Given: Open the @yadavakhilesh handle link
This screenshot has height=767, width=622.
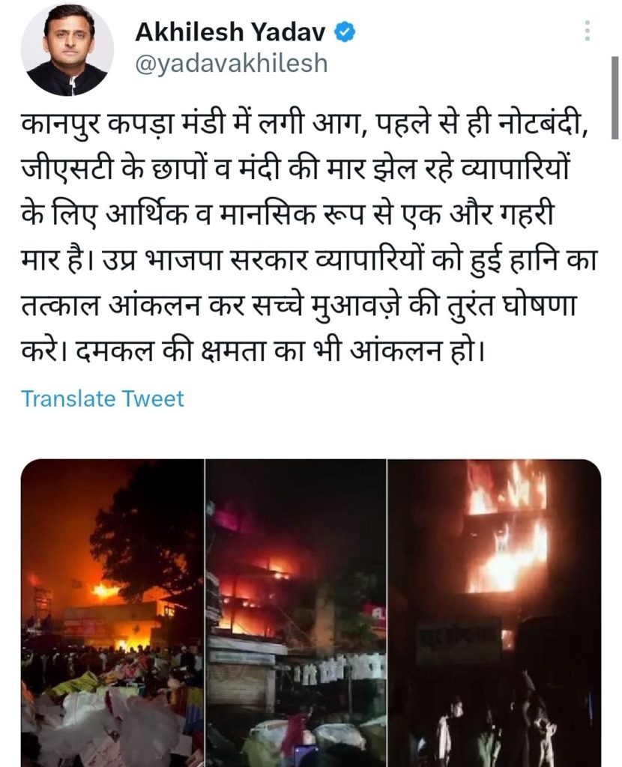Looking at the screenshot, I should 231,64.
